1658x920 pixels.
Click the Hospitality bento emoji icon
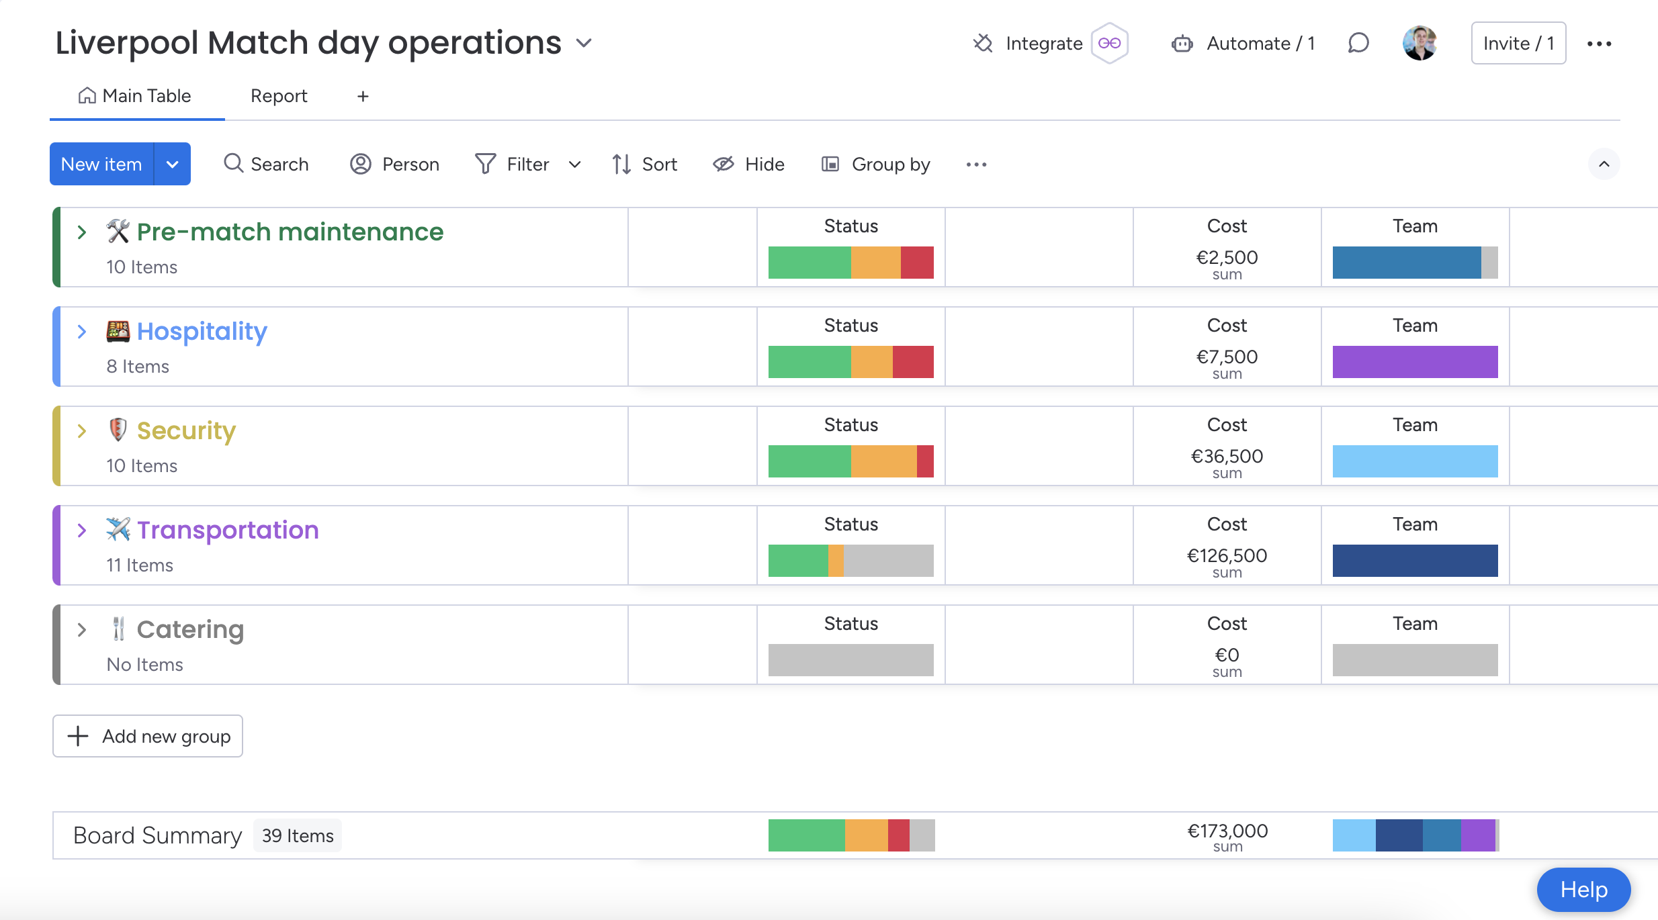pos(118,331)
